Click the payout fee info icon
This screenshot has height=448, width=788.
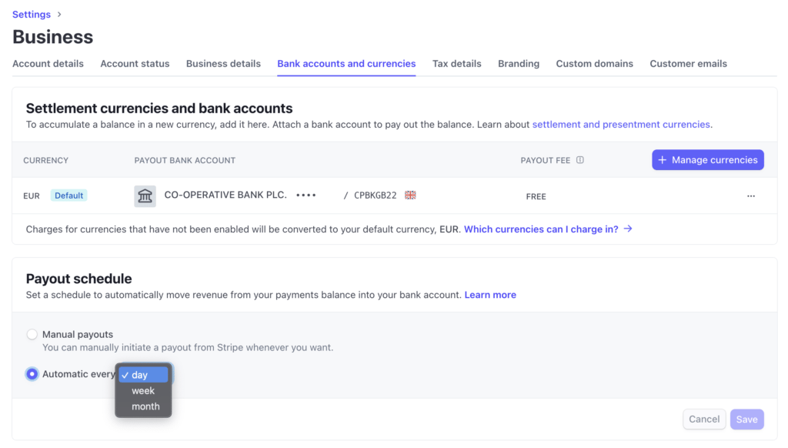(x=580, y=160)
